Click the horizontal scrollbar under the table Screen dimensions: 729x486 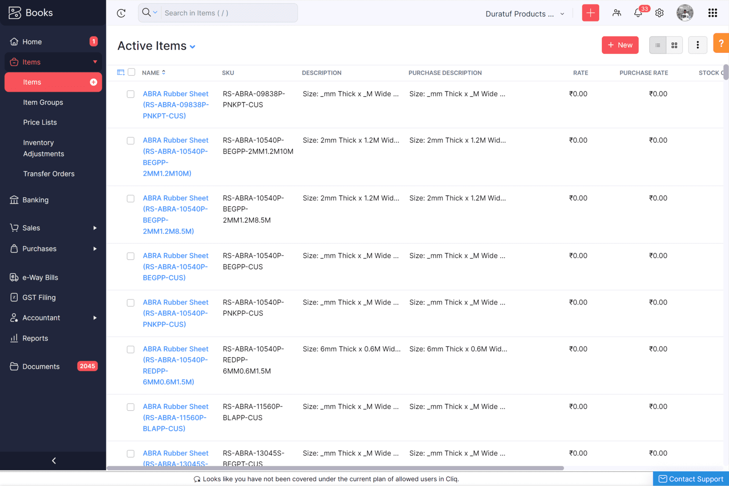pos(335,468)
